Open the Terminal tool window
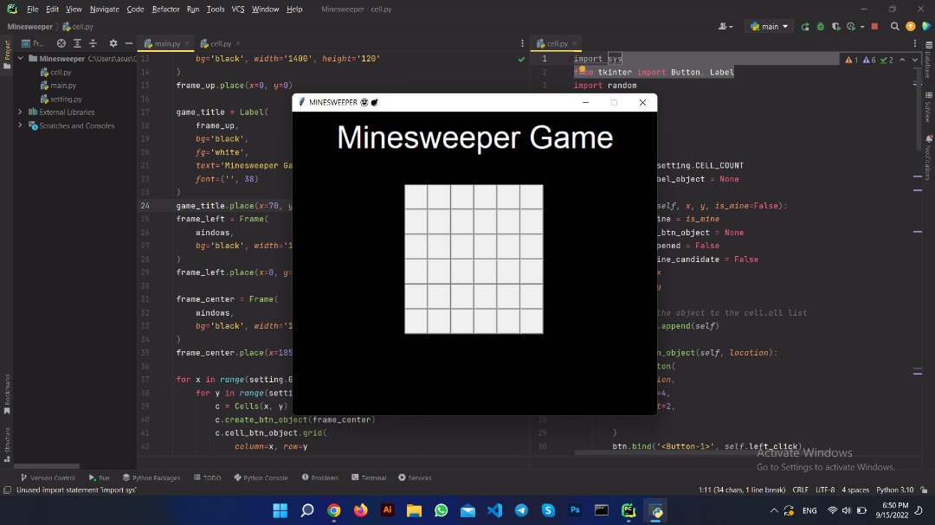The image size is (935, 525). click(x=369, y=477)
